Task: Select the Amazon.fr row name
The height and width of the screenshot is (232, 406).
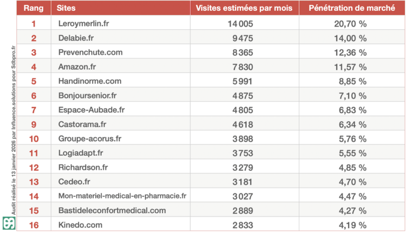Action: click(x=78, y=67)
